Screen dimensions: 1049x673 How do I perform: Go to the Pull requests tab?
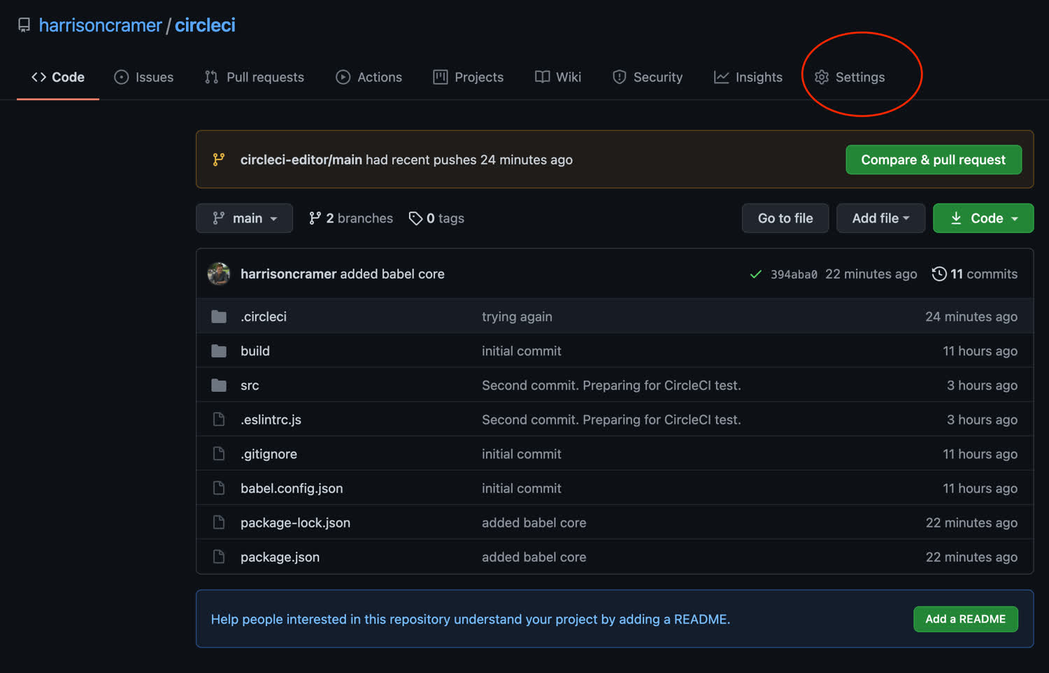coord(254,77)
